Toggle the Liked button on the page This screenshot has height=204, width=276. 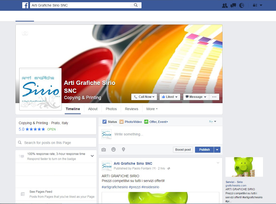[x=170, y=97]
